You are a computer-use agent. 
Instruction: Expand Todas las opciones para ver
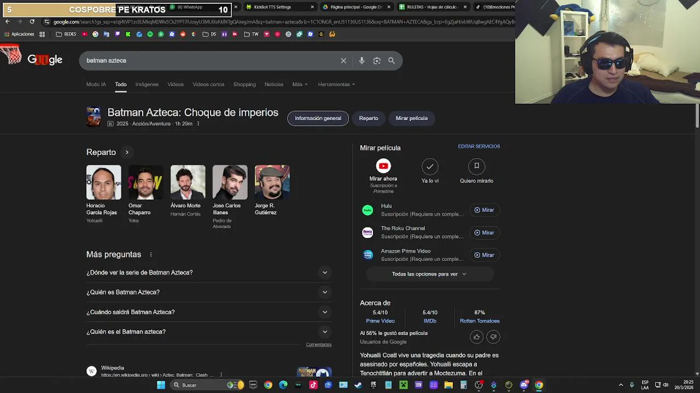(x=429, y=274)
